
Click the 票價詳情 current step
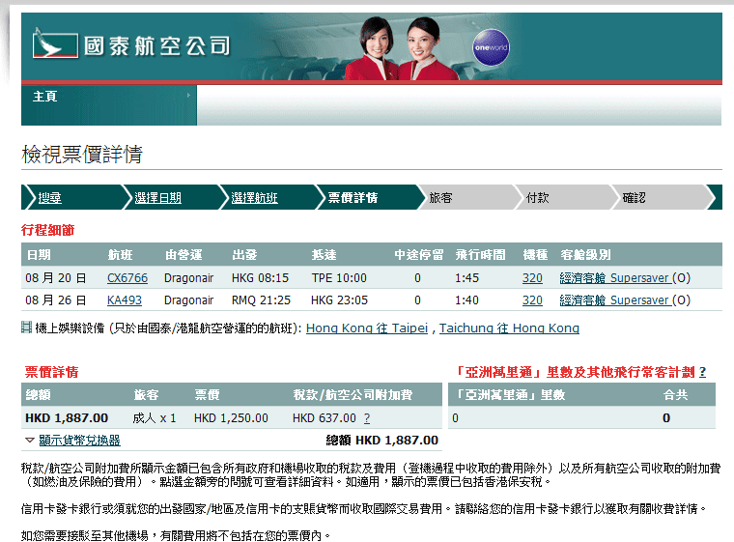[353, 198]
